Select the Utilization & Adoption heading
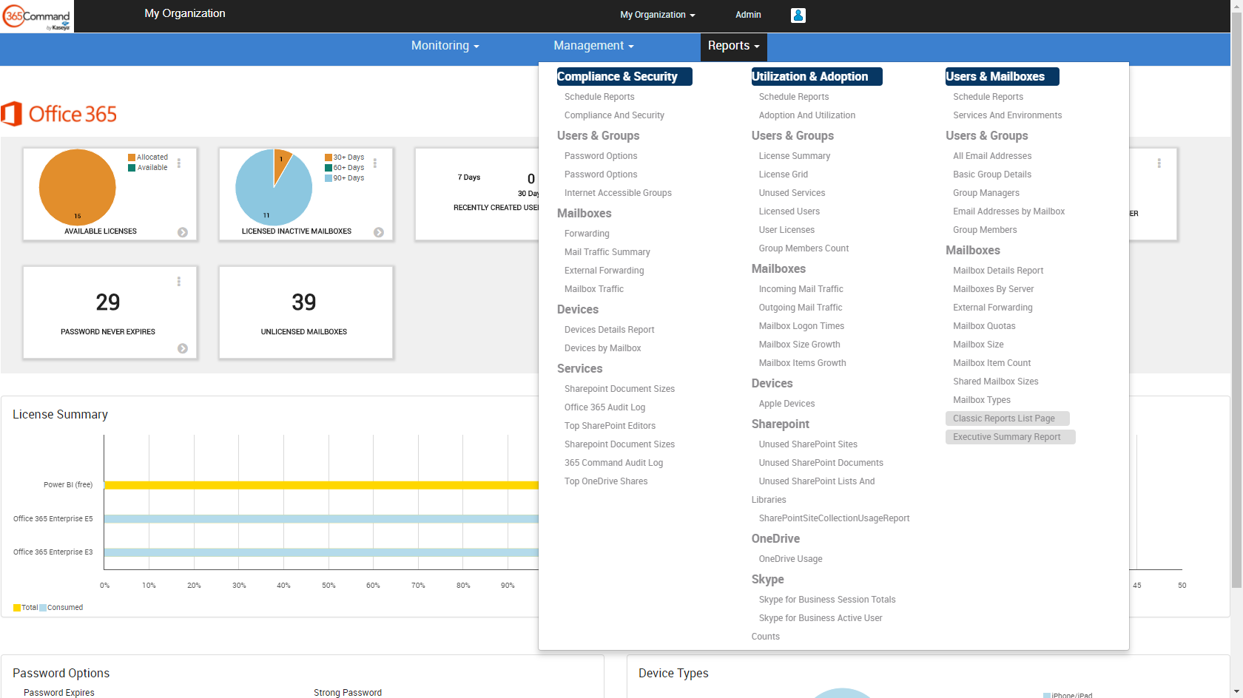Viewport: 1243px width, 698px height. [817, 76]
